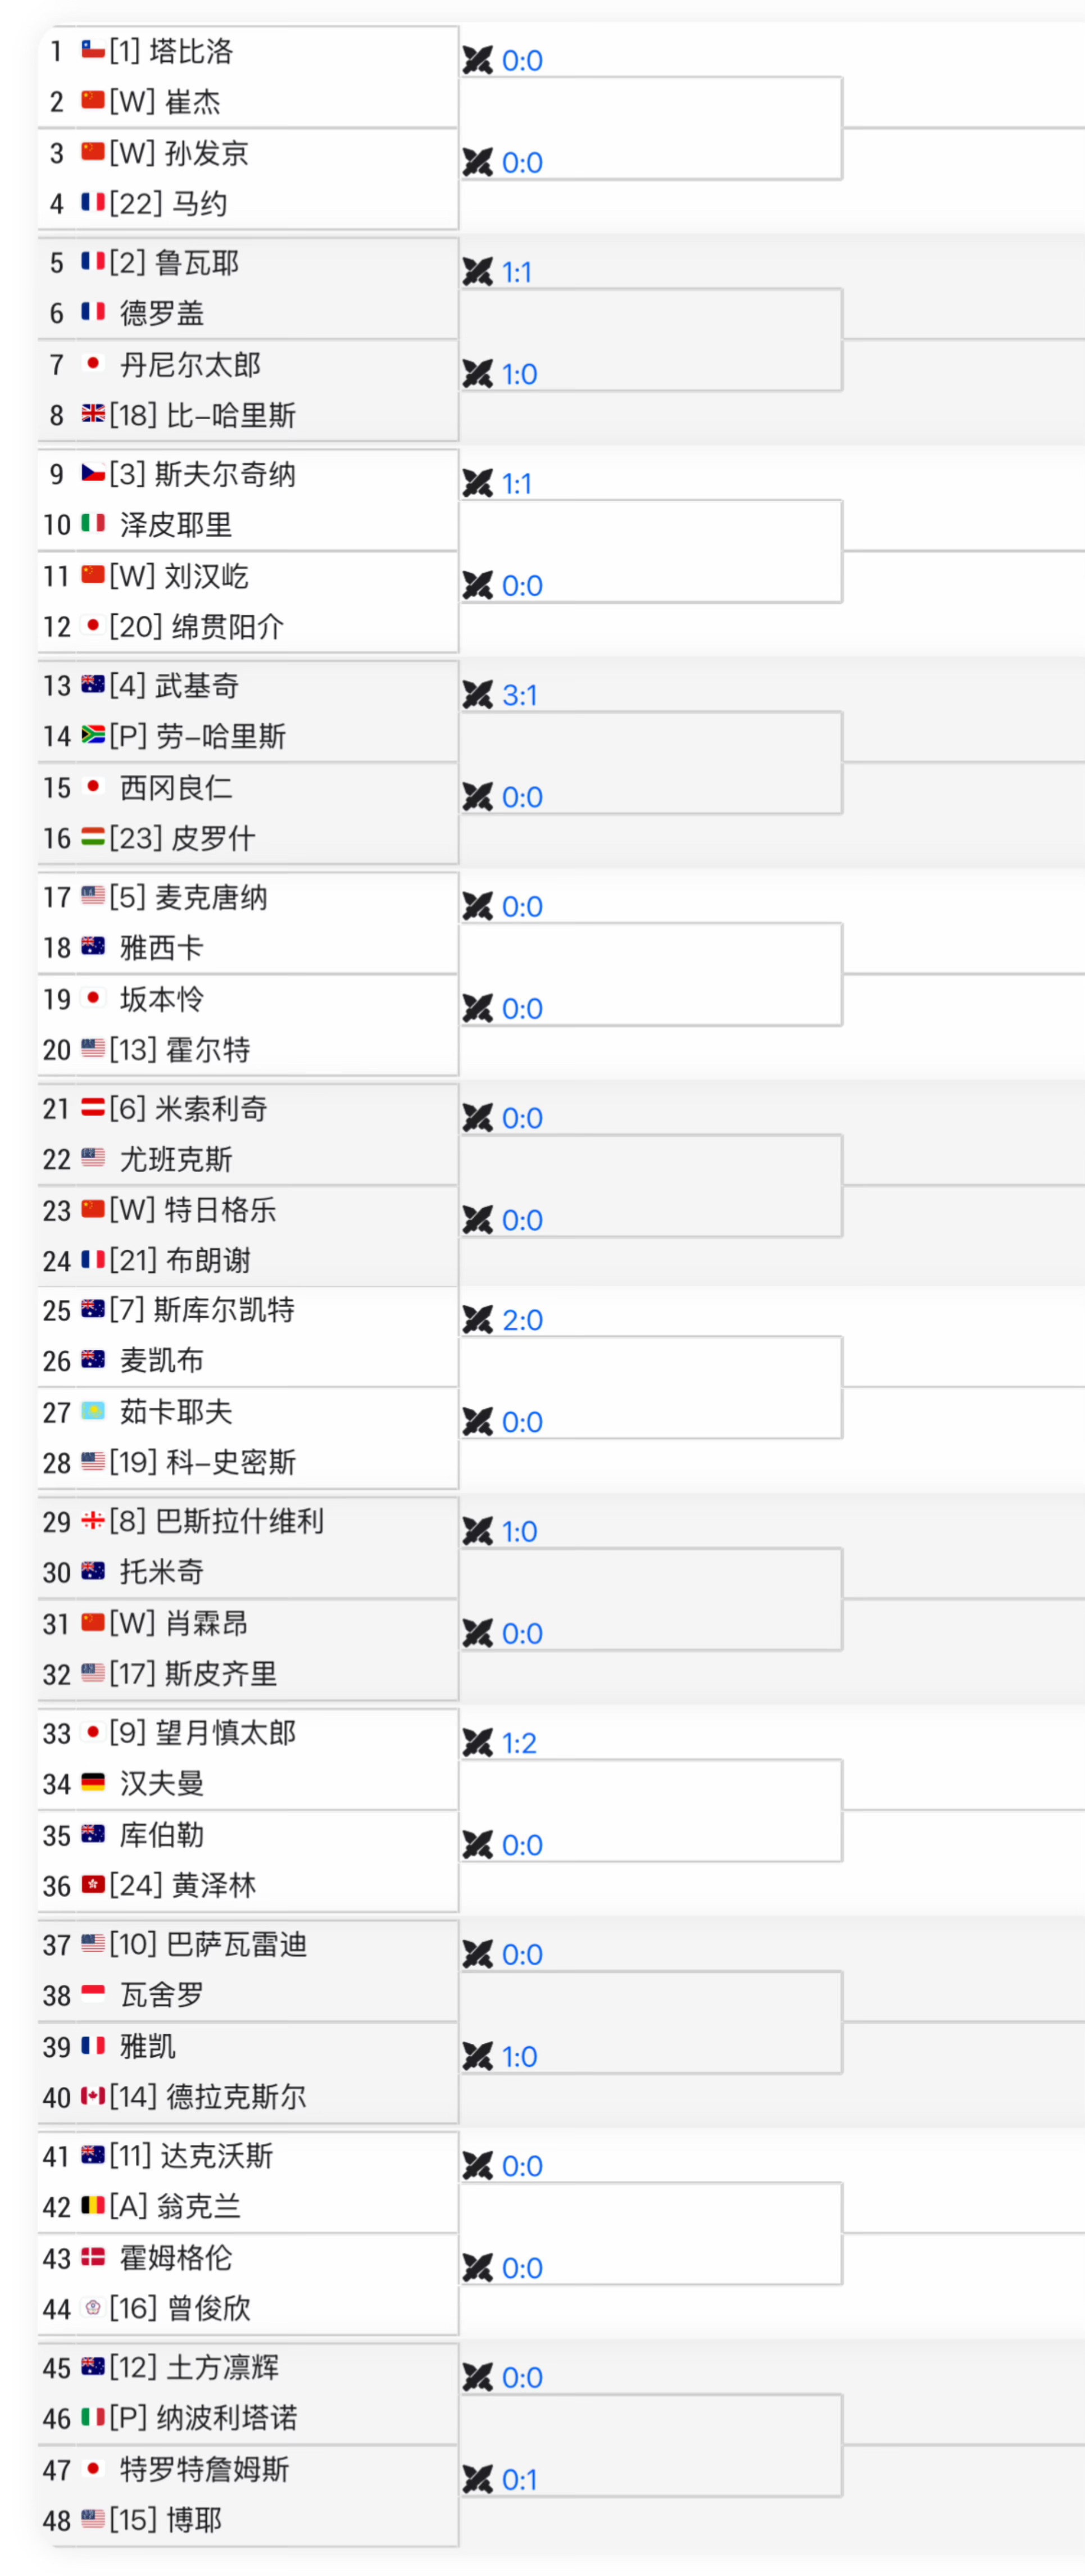Click the crossed-rackets icon next to 武基奇 match
This screenshot has height=2576, width=1085.
point(478,695)
